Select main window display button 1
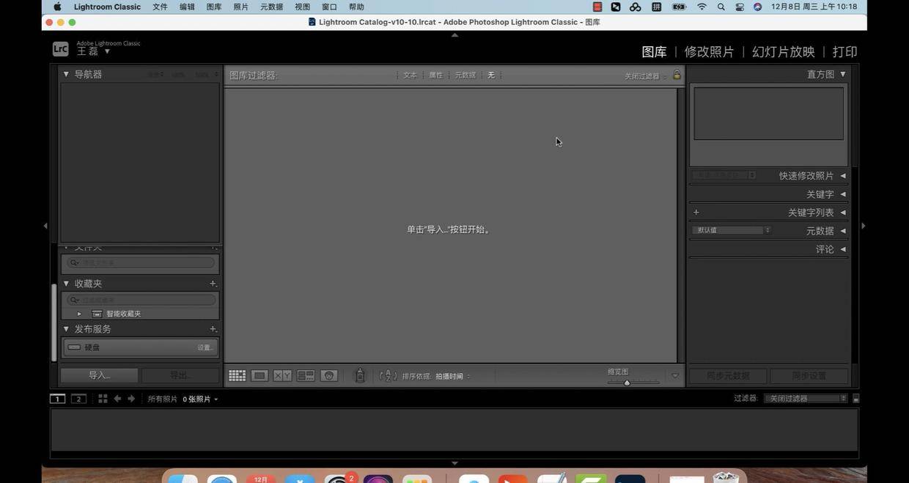Image resolution: width=909 pixels, height=483 pixels. [x=57, y=399]
